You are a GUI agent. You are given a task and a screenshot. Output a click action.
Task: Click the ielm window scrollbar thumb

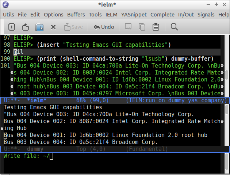click(x=227, y=75)
